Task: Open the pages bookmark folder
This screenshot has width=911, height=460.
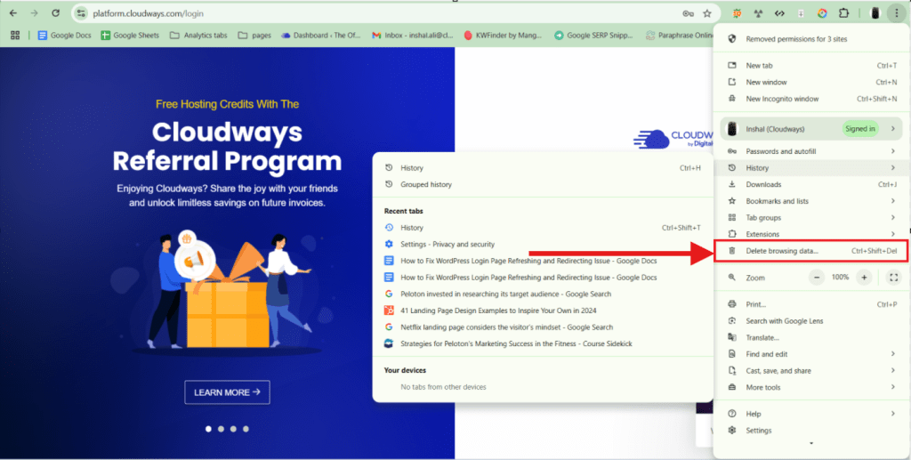Action: (x=254, y=36)
